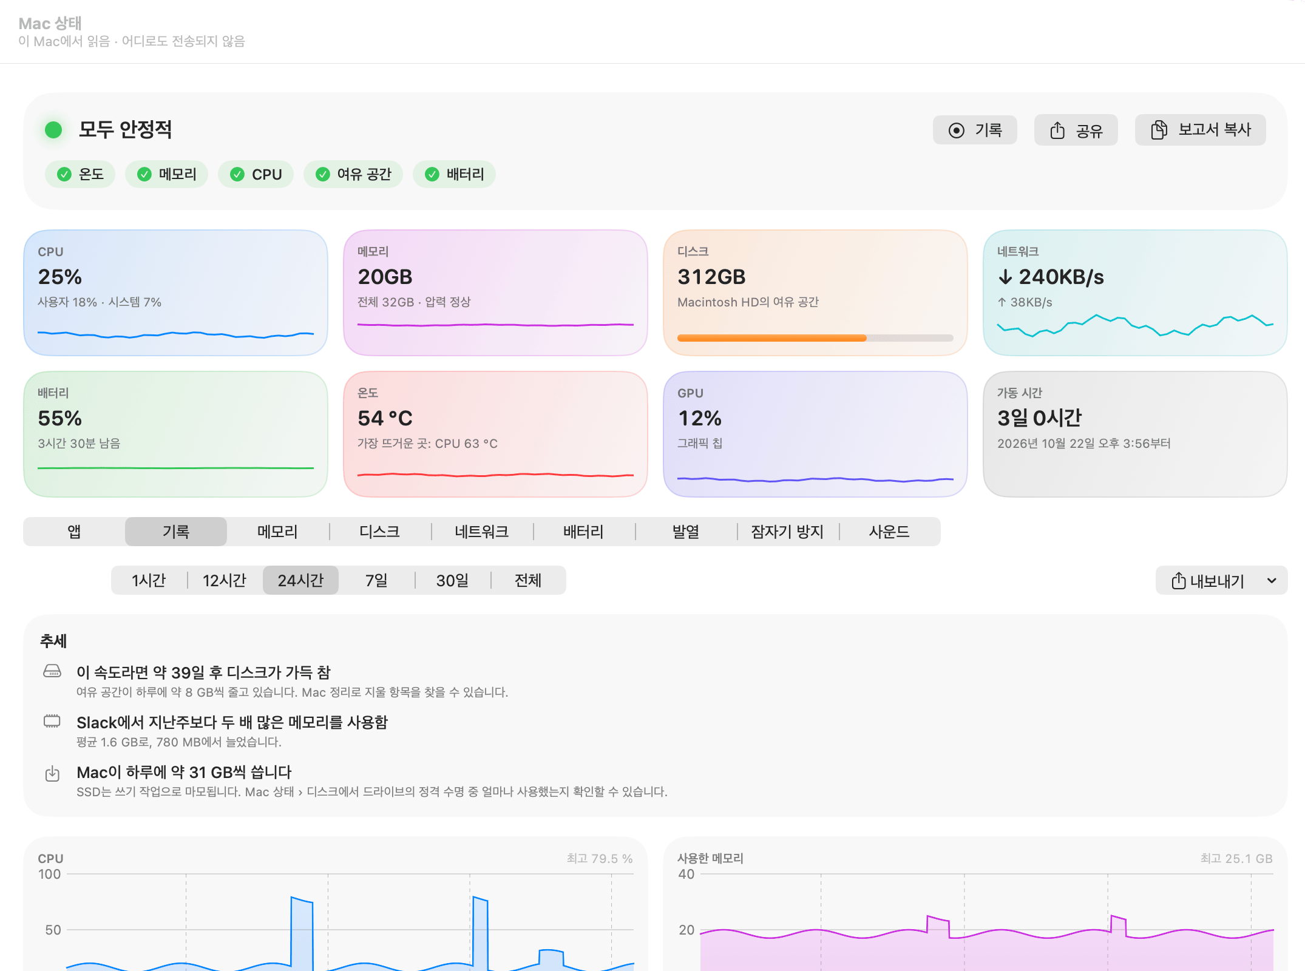Open the 내보내기 dropdown chevron
1305x971 pixels.
tap(1272, 581)
